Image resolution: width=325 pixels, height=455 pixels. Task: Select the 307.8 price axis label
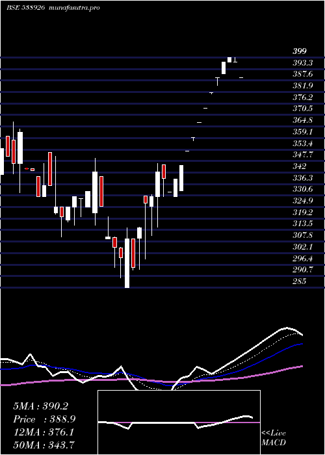point(303,235)
